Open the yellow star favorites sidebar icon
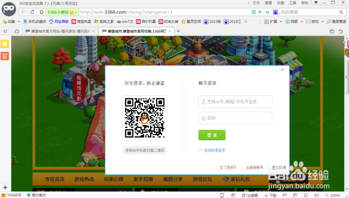 5,44
